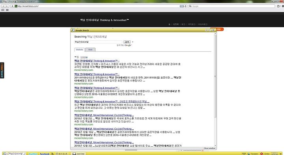Add bookmark with the plus button
The height and width of the screenshot is (155, 284).
coord(12,6)
